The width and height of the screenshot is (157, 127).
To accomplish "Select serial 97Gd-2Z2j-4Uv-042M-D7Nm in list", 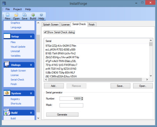I will tap(61, 46).
